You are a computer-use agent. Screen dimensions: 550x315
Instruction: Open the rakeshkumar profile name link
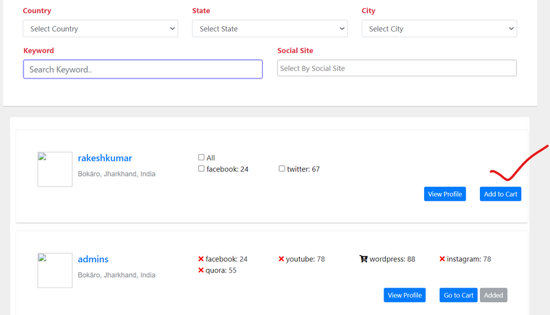[104, 158]
